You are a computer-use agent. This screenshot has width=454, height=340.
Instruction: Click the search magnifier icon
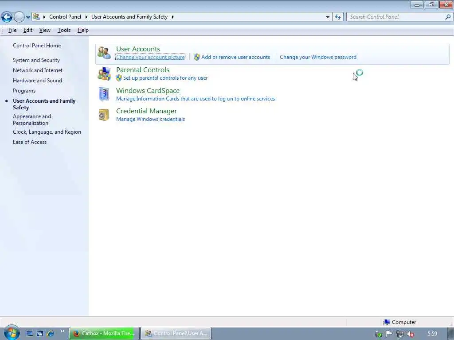[x=448, y=17]
